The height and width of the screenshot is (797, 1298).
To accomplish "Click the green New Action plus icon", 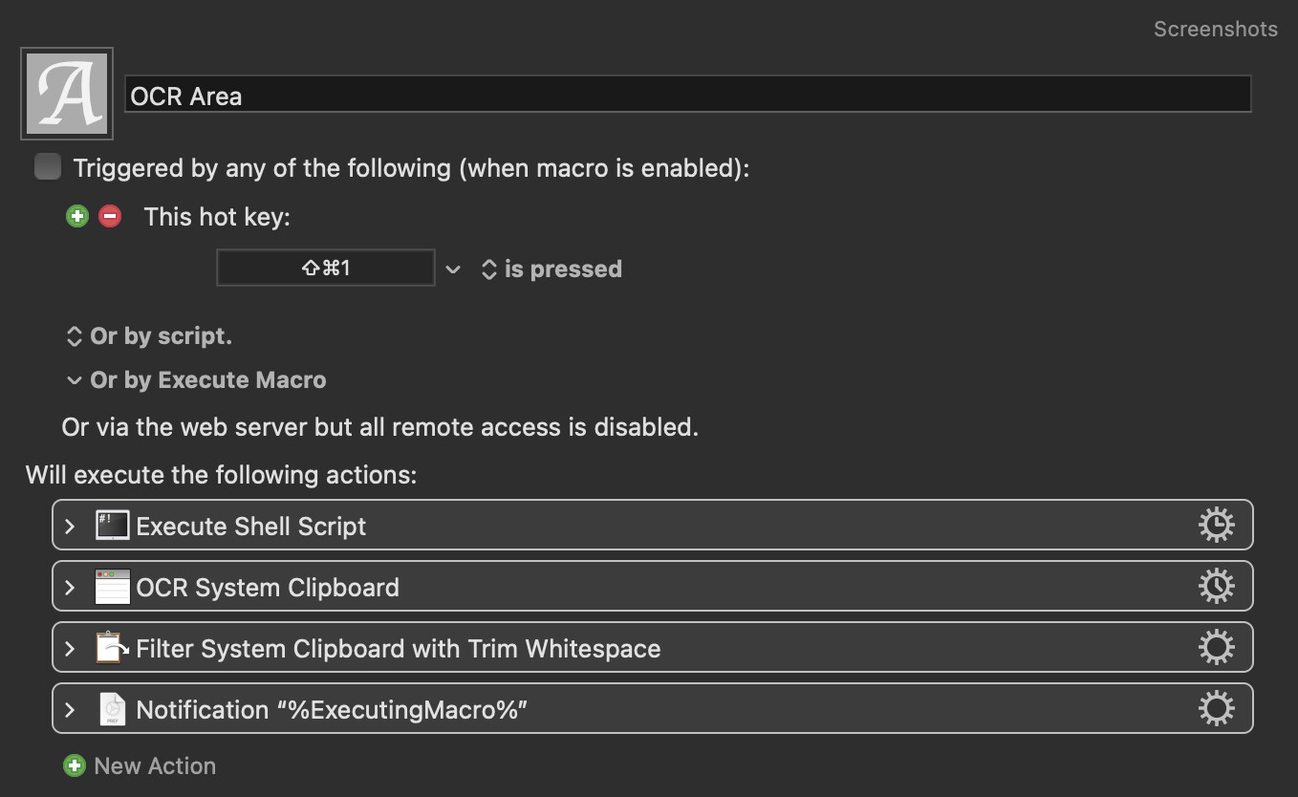I will (x=74, y=765).
